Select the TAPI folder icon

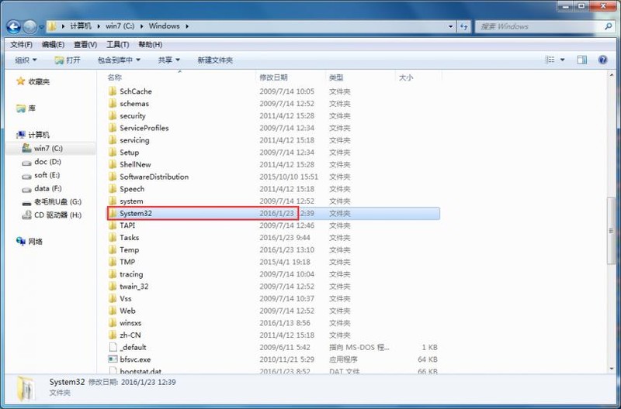click(x=113, y=225)
